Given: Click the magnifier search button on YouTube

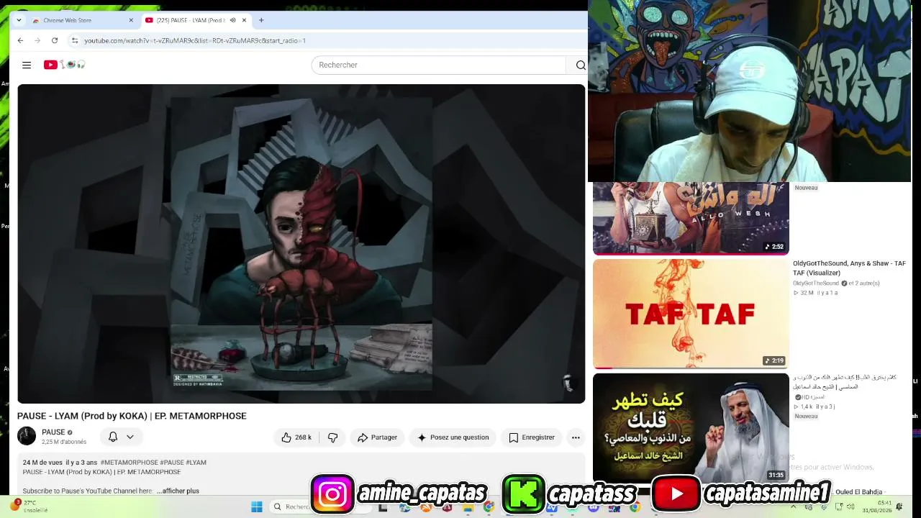Looking at the screenshot, I should (x=580, y=65).
